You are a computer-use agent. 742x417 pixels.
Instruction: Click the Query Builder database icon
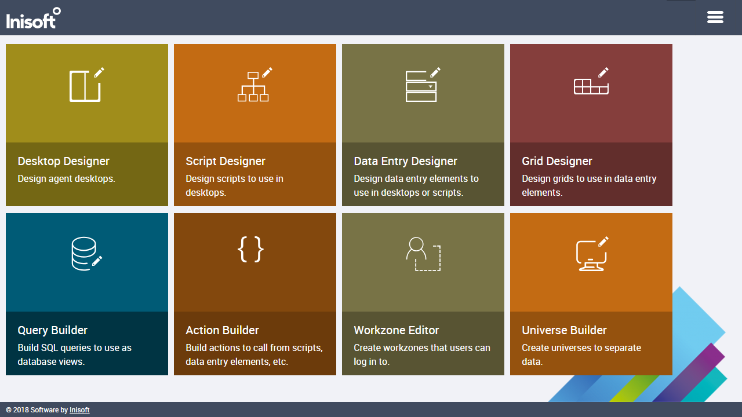86,254
